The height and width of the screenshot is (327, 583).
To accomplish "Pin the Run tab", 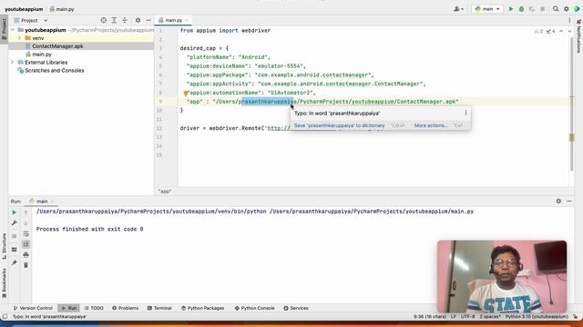I will 15,263.
